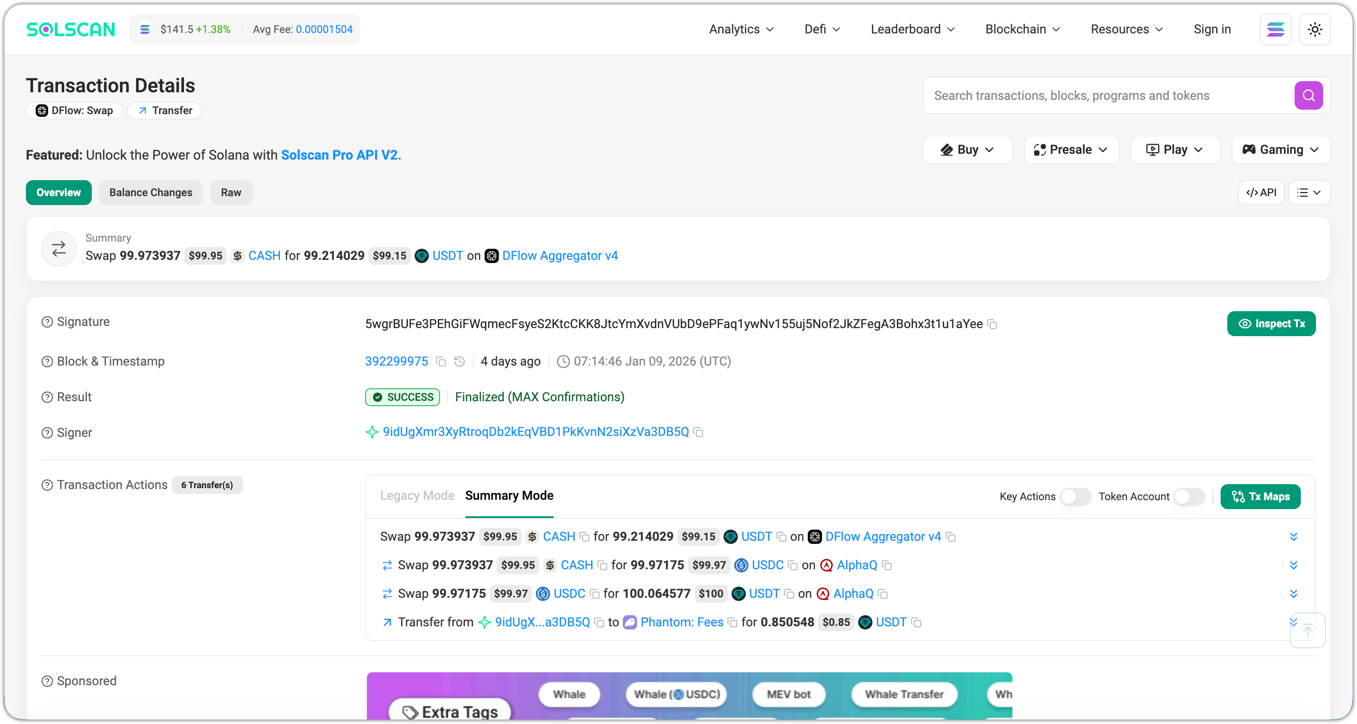Viewport: 1357px width, 724px height.
Task: Click the Solana network icon in header
Action: click(x=1275, y=29)
